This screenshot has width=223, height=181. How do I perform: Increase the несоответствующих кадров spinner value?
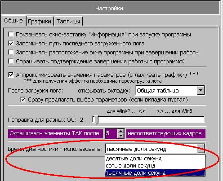[120, 131]
